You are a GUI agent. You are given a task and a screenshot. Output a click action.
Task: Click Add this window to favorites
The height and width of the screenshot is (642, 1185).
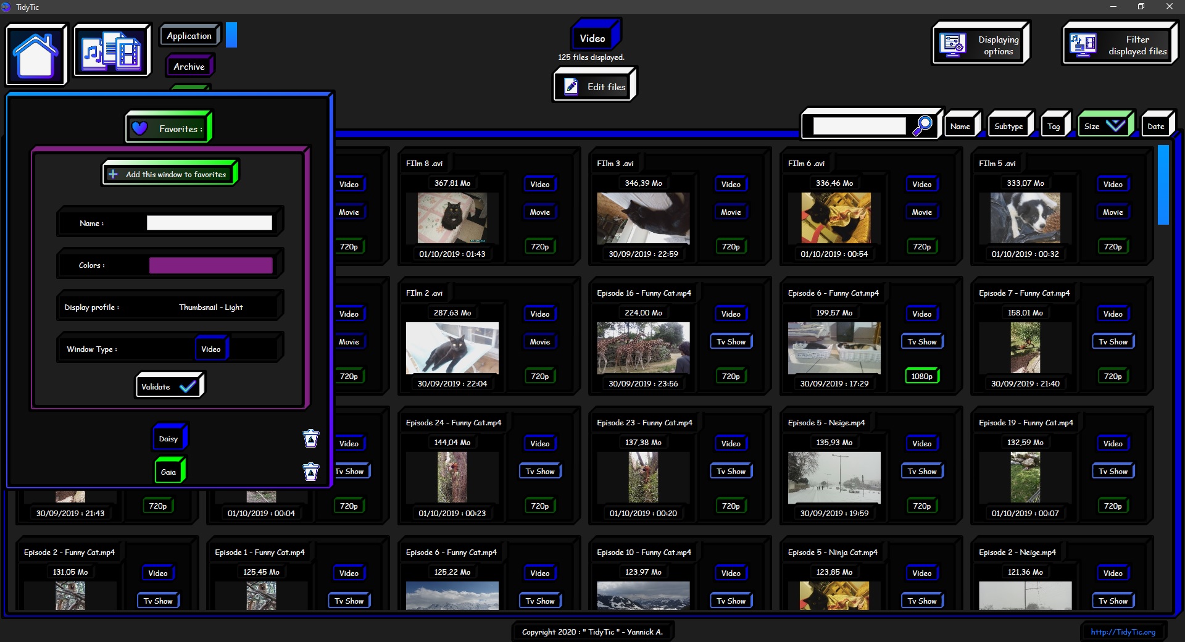(169, 174)
